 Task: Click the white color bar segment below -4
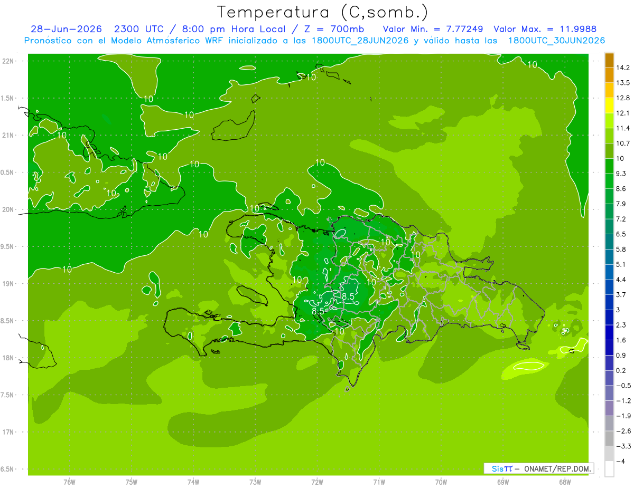(x=609, y=469)
